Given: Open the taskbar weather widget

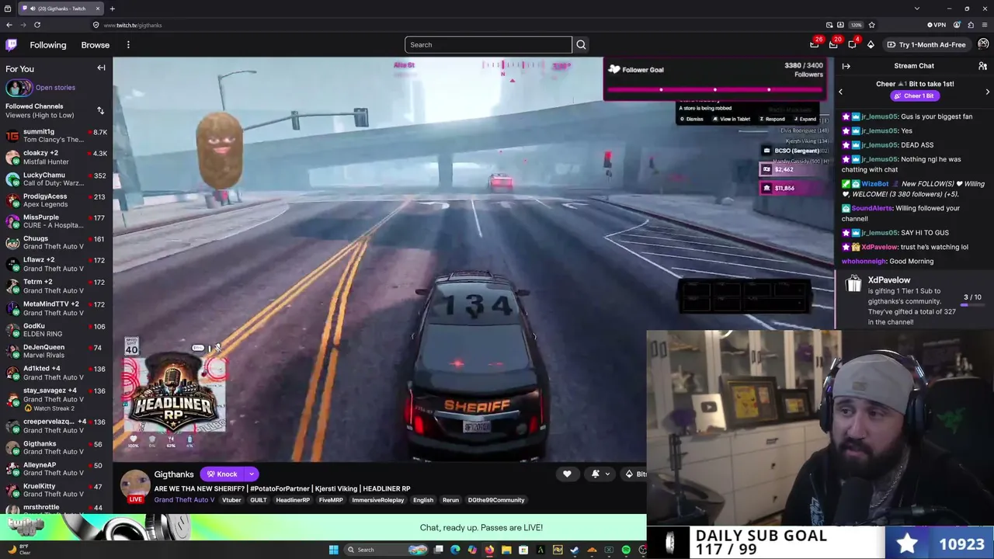Looking at the screenshot, I should coord(19,550).
